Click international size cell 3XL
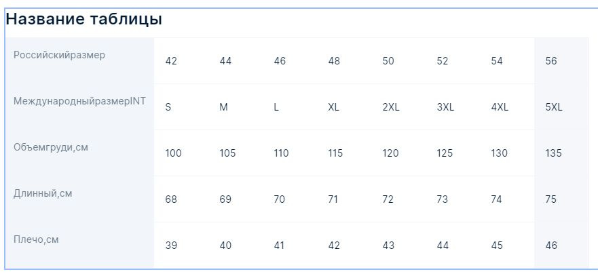This screenshot has height=274, width=598. pos(445,107)
